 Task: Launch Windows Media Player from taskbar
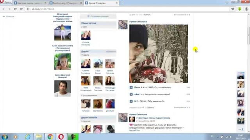(x=16, y=136)
